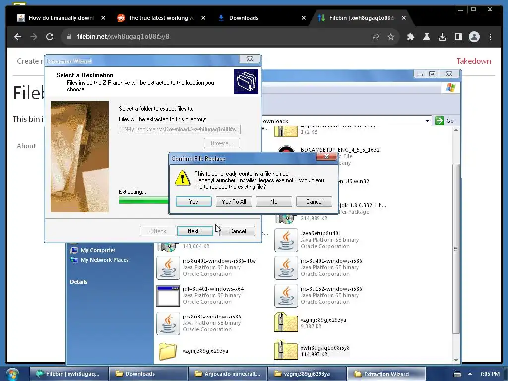This screenshot has height=381, width=508.
Task: Go back in browser history
Action: point(18,37)
